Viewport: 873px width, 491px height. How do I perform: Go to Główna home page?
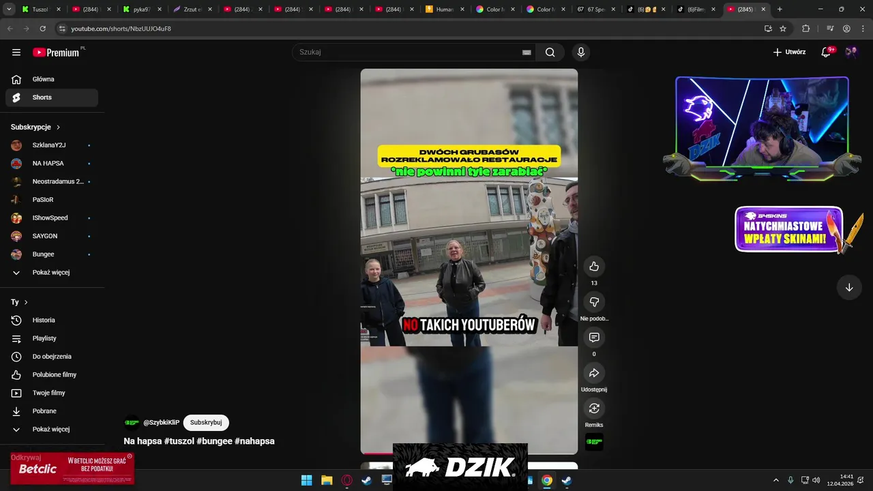52,79
